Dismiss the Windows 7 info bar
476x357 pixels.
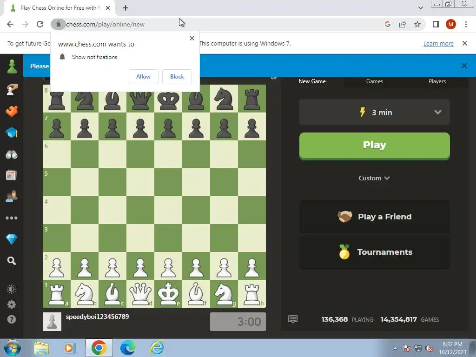tap(465, 43)
